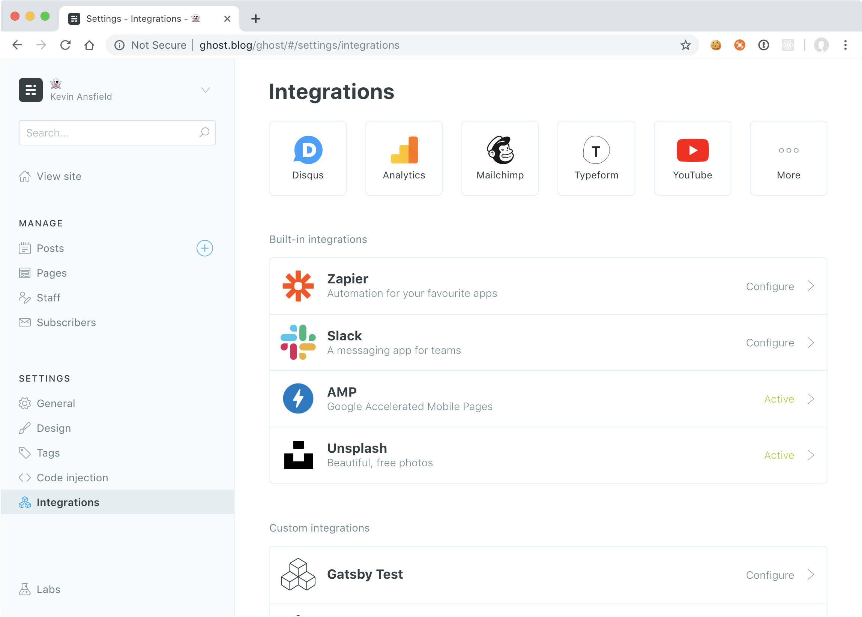Open Slack configuration via chevron arrow
862x617 pixels.
[811, 343]
